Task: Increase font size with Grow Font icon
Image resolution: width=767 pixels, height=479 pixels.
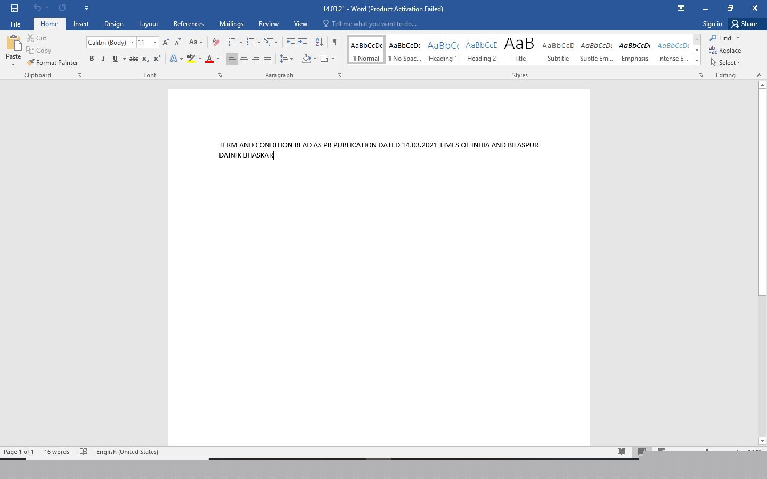Action: (x=166, y=42)
